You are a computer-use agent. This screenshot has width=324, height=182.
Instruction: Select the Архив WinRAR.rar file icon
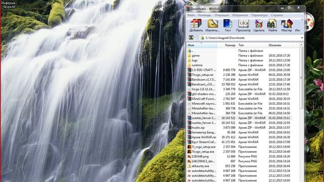(x=189, y=137)
